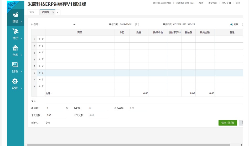The height and width of the screenshot is (146, 249).
Task: Add a row using plus icon in row 1
Action: (x=40, y=39)
